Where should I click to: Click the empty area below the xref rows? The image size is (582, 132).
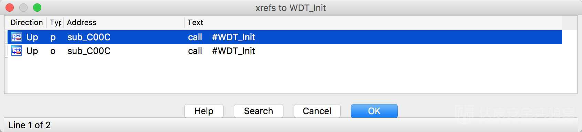284,75
